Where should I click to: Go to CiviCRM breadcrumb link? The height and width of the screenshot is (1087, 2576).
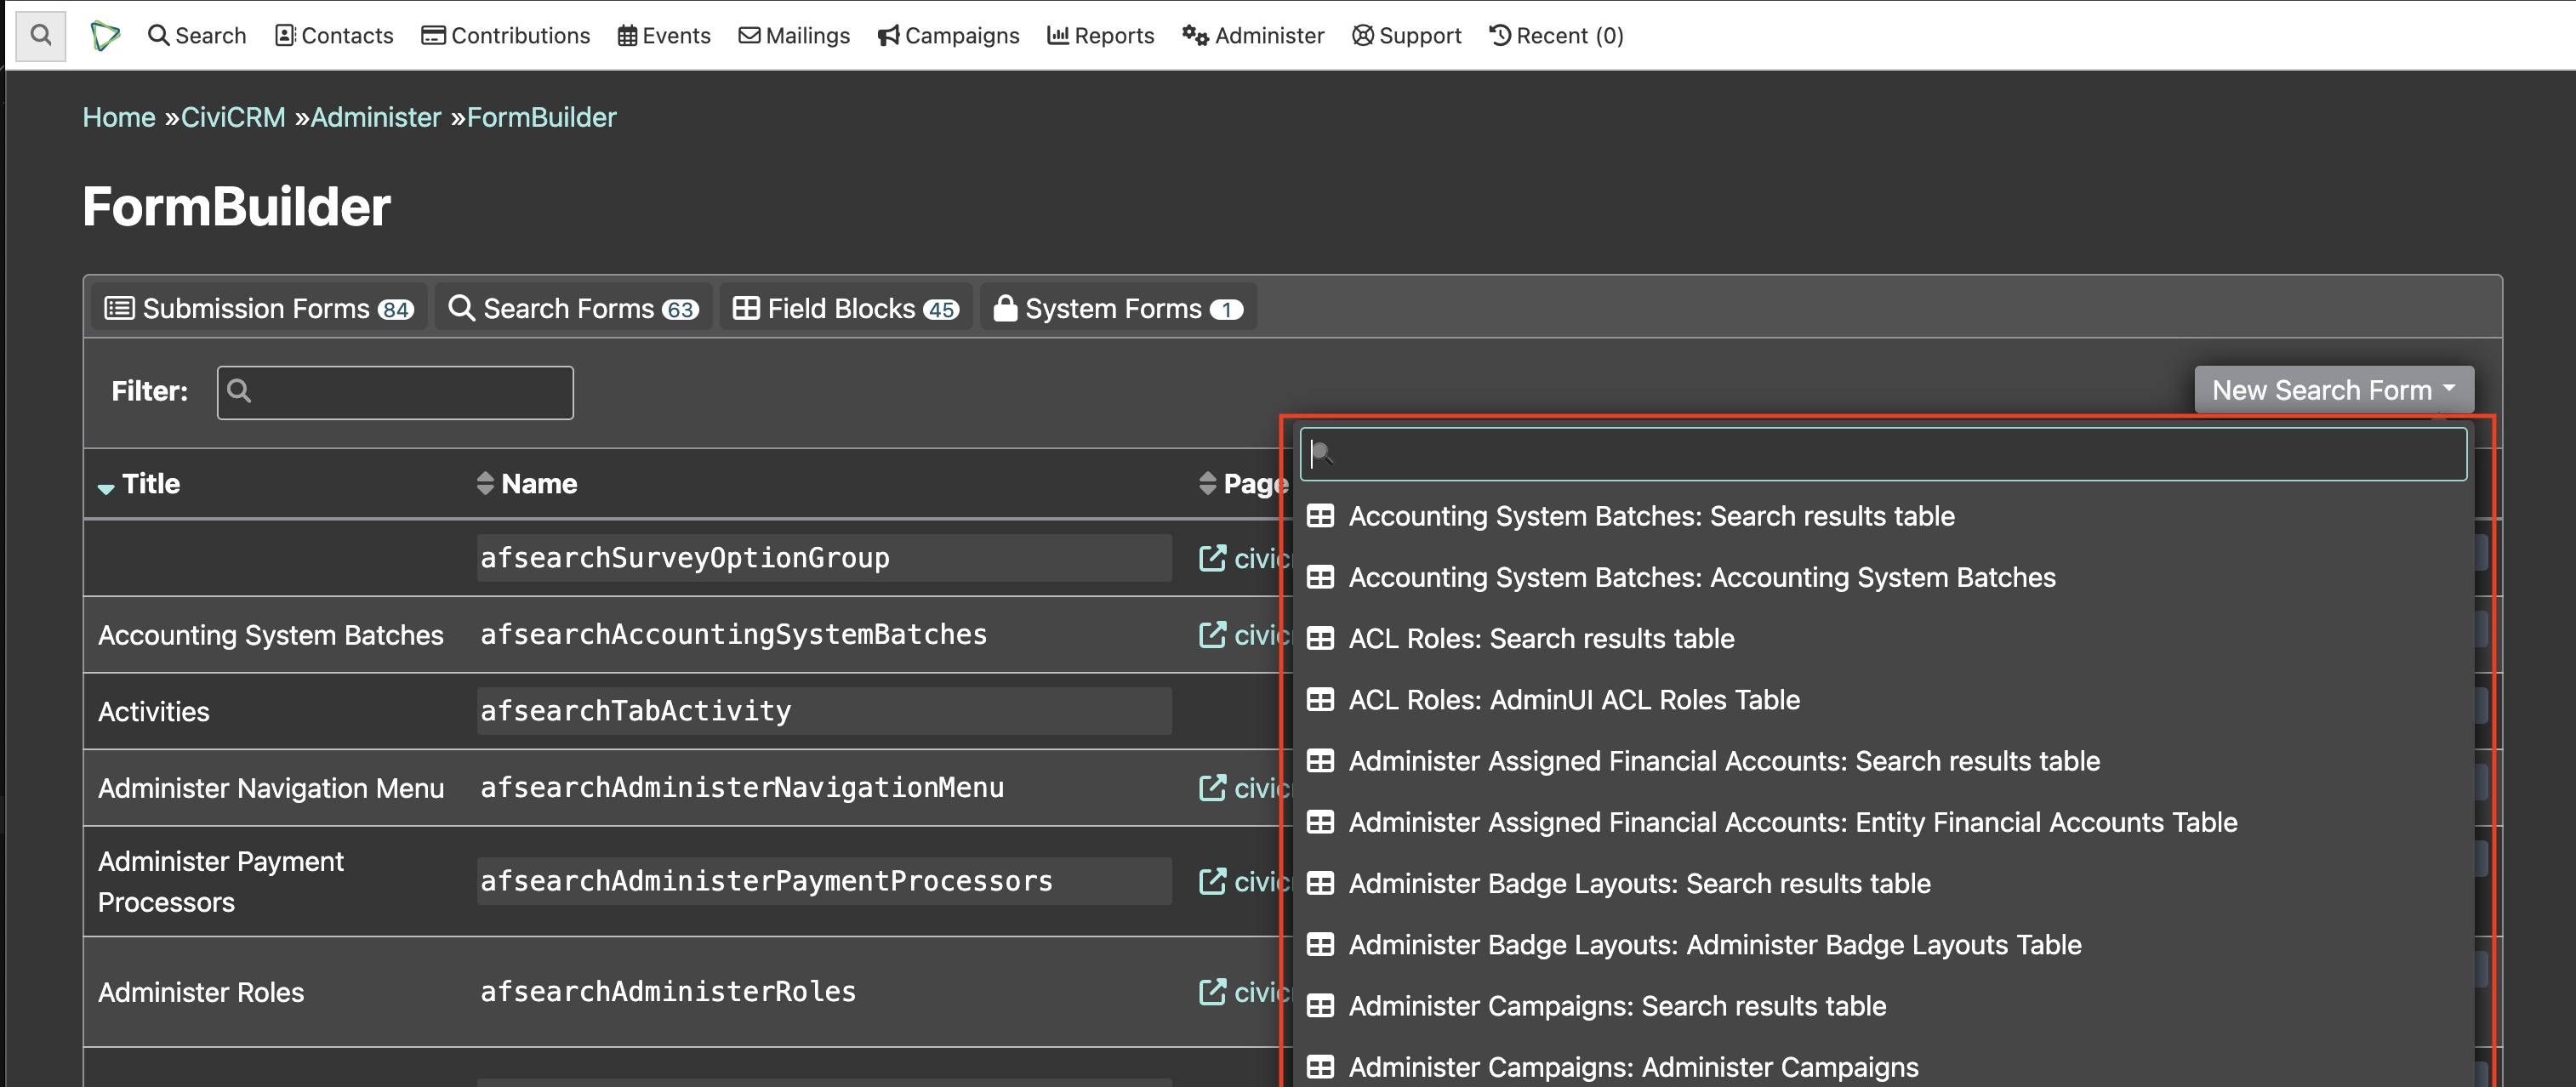point(233,117)
